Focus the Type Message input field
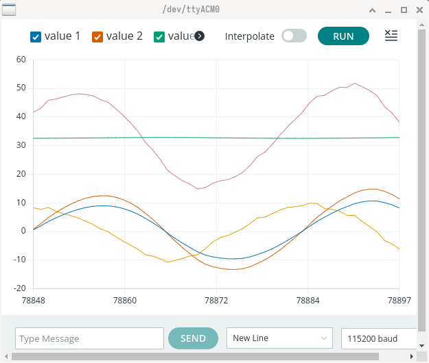The height and width of the screenshot is (363, 429). coord(89,338)
